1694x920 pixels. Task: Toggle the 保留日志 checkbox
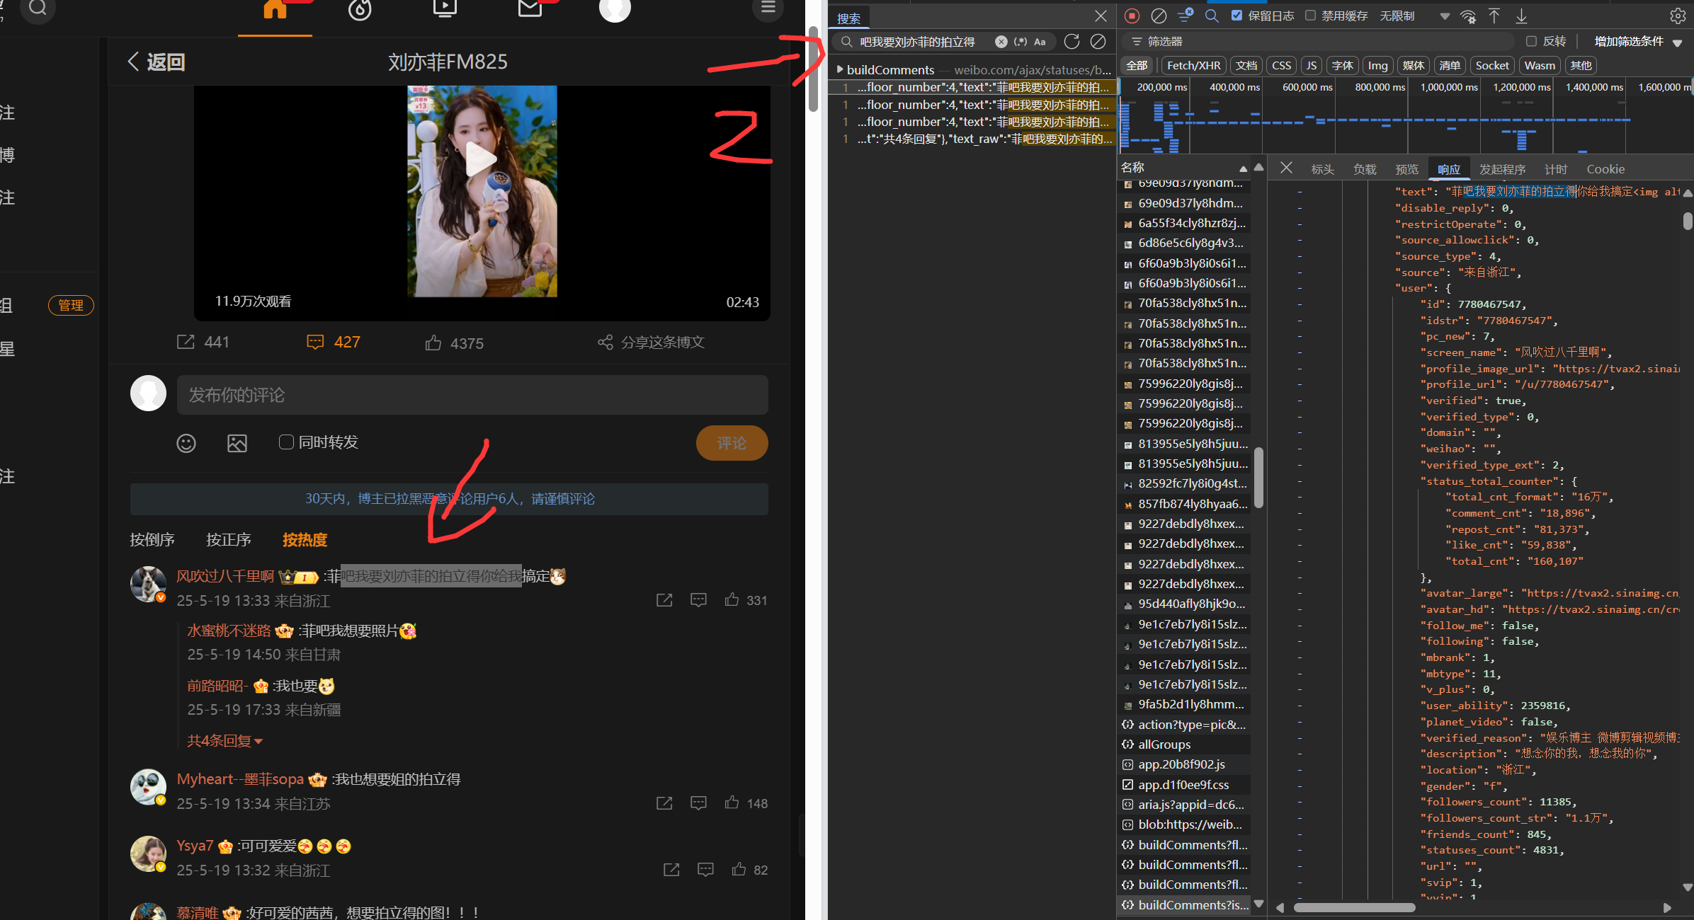point(1237,16)
